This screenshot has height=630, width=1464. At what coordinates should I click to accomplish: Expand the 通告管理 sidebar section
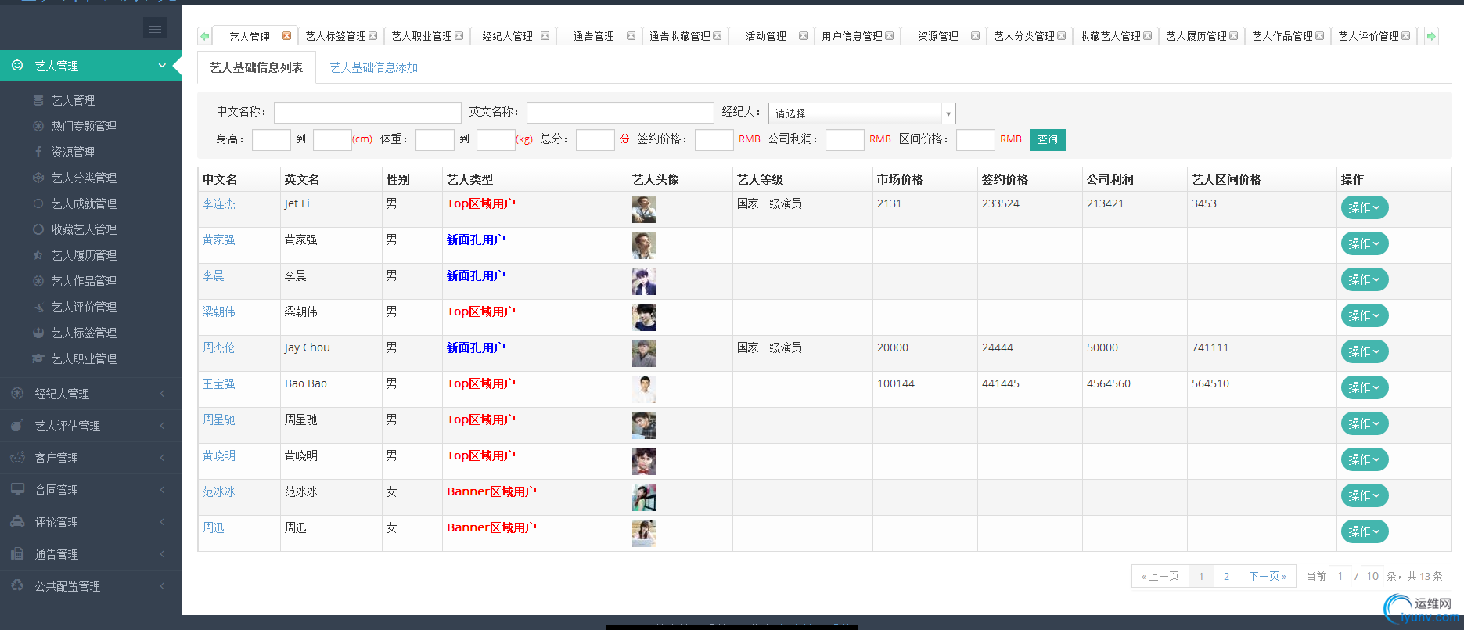pos(91,554)
